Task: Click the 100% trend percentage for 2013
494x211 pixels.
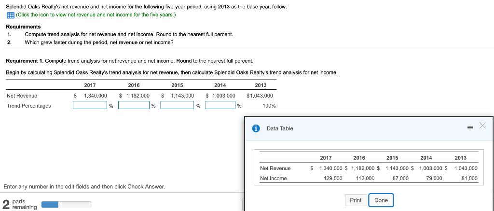Action: tap(269, 106)
